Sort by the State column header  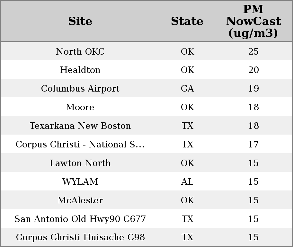click(187, 21)
